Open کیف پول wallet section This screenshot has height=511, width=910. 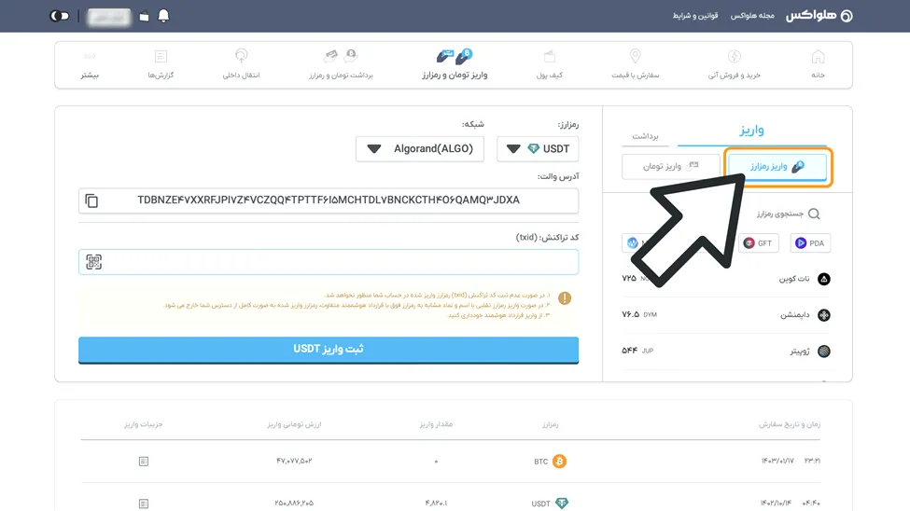(549, 63)
